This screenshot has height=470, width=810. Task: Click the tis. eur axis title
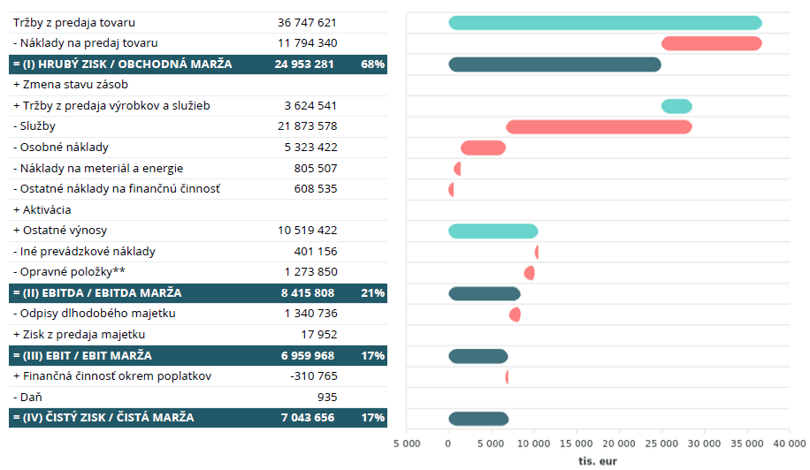point(598,460)
